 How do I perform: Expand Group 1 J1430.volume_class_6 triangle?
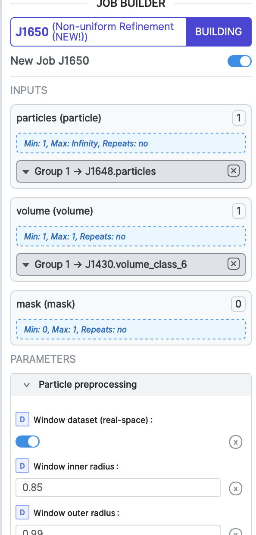26,264
